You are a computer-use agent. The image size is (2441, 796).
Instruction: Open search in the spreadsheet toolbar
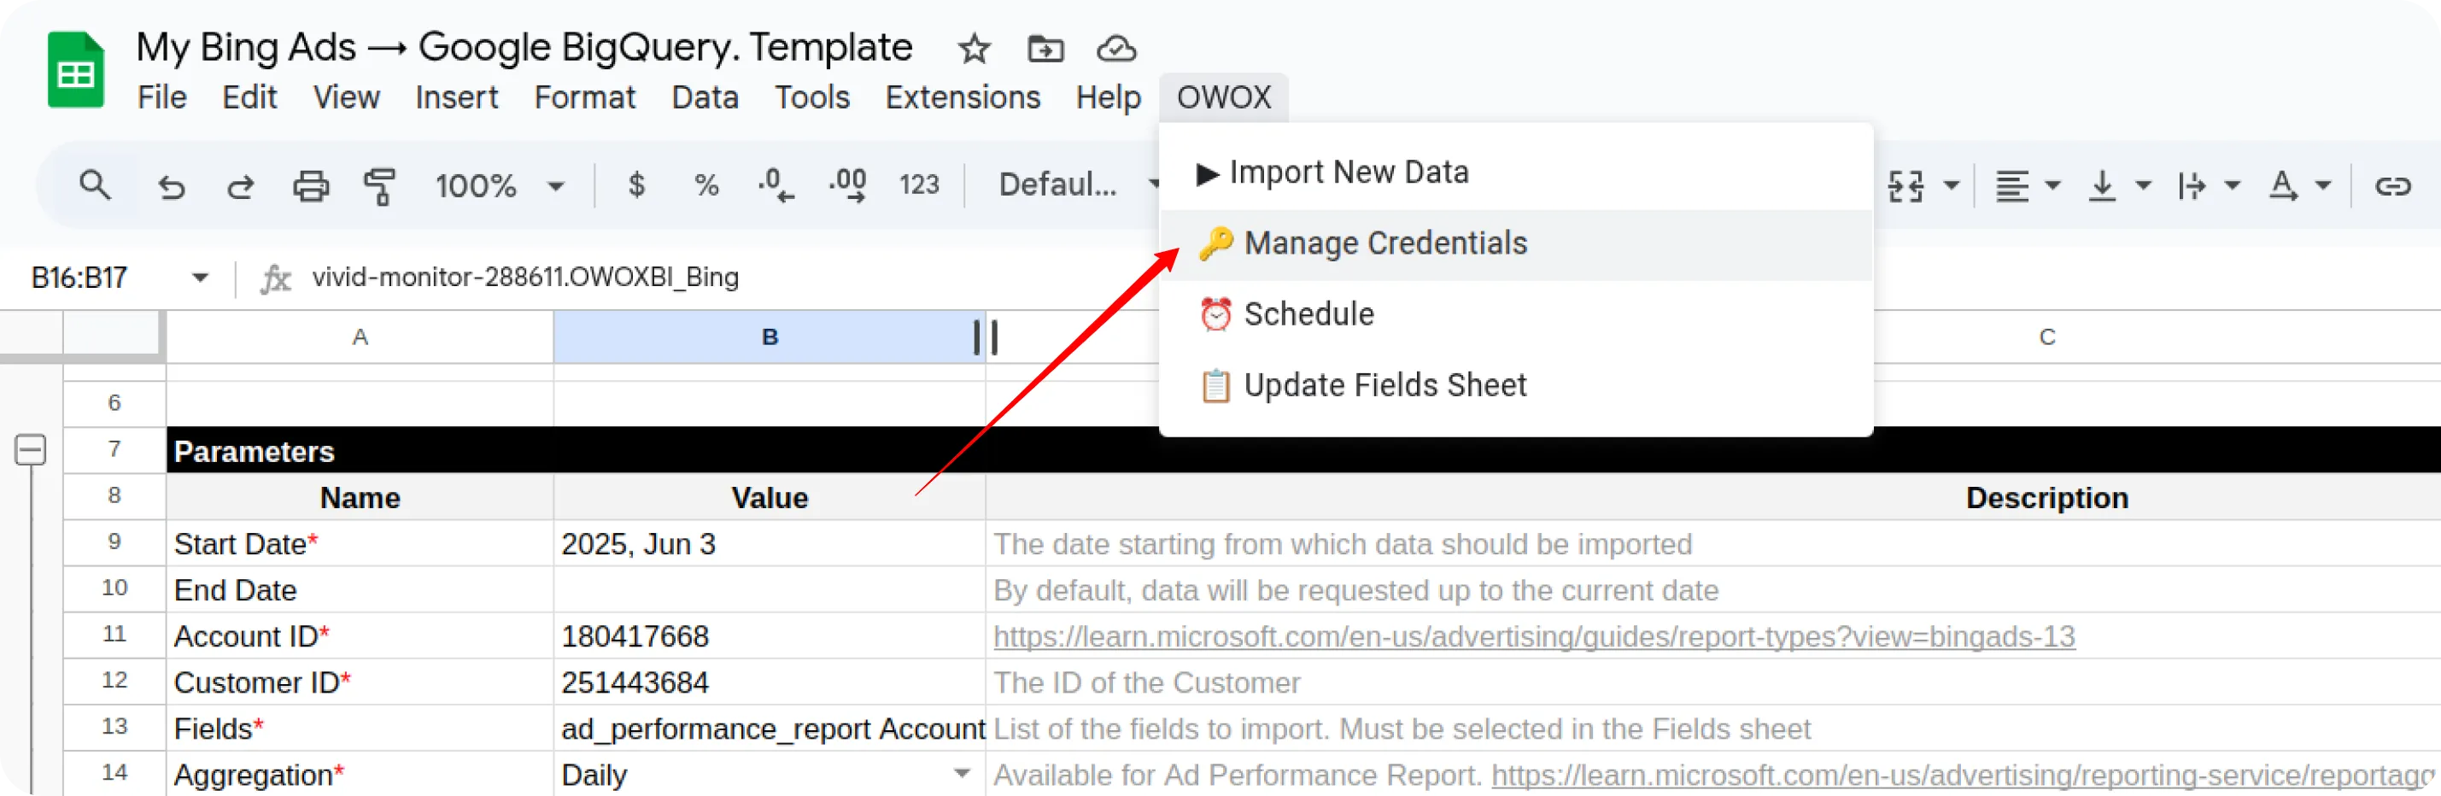pos(95,184)
